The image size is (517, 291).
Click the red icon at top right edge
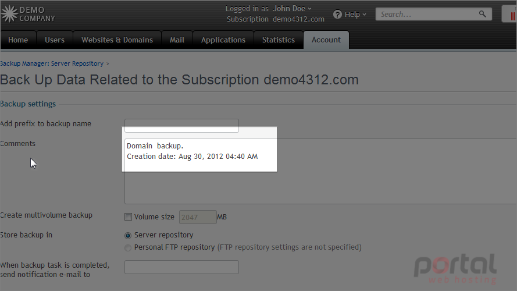[x=512, y=16]
